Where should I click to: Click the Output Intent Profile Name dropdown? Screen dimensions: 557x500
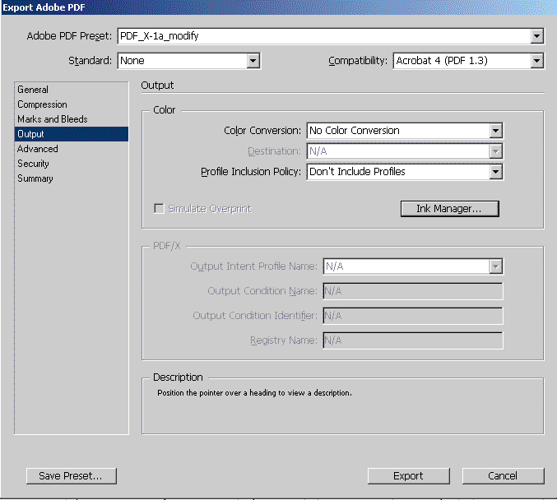tap(413, 266)
